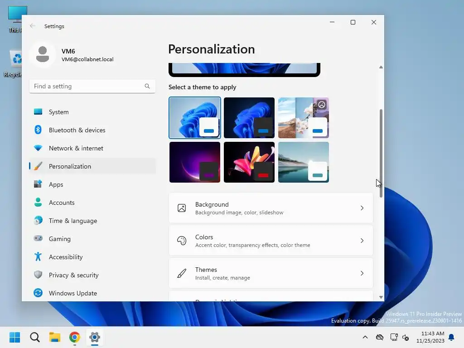Image resolution: width=464 pixels, height=348 pixels.
Task: Click the muted volume tray icon
Action: pyautogui.click(x=406, y=337)
